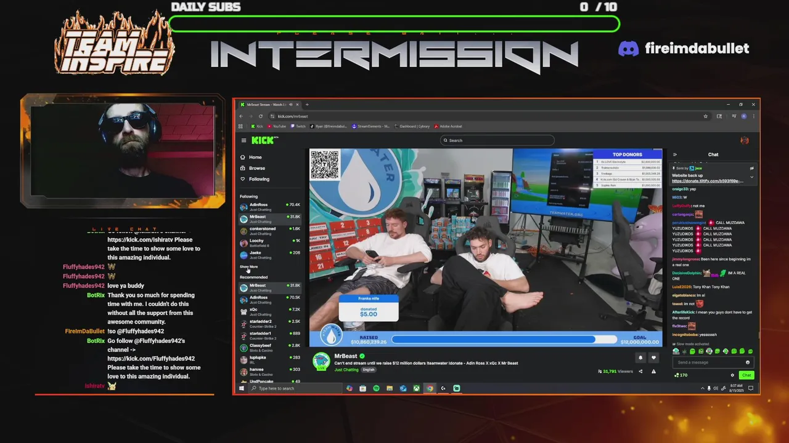The height and width of the screenshot is (443, 789).
Task: Open lupiupka in Recommended list
Action: click(x=270, y=359)
